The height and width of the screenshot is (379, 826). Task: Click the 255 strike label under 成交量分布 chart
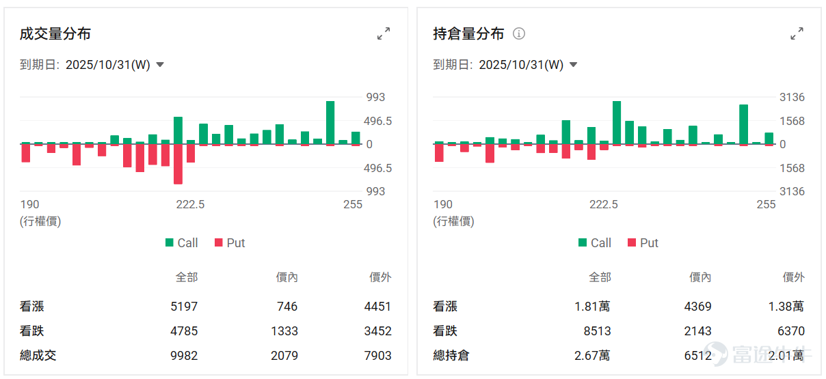(353, 205)
